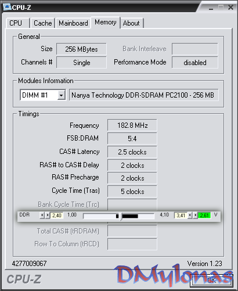Click the Frequency 182.8 MHz field
This screenshot has width=238, height=291.
132,125
